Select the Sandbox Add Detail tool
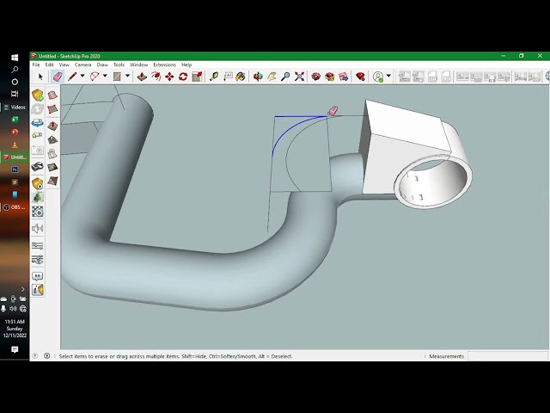This screenshot has height=413, width=550. (x=52, y=167)
